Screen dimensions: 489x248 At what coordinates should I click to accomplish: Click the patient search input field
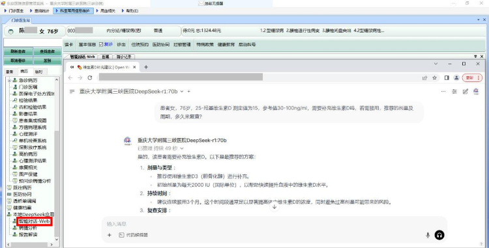click(x=32, y=42)
